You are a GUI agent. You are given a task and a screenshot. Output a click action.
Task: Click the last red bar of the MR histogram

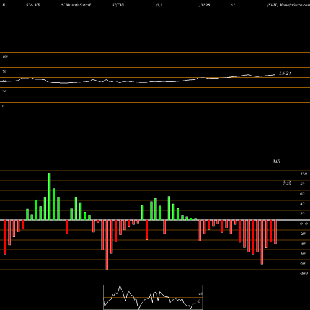click(275, 232)
